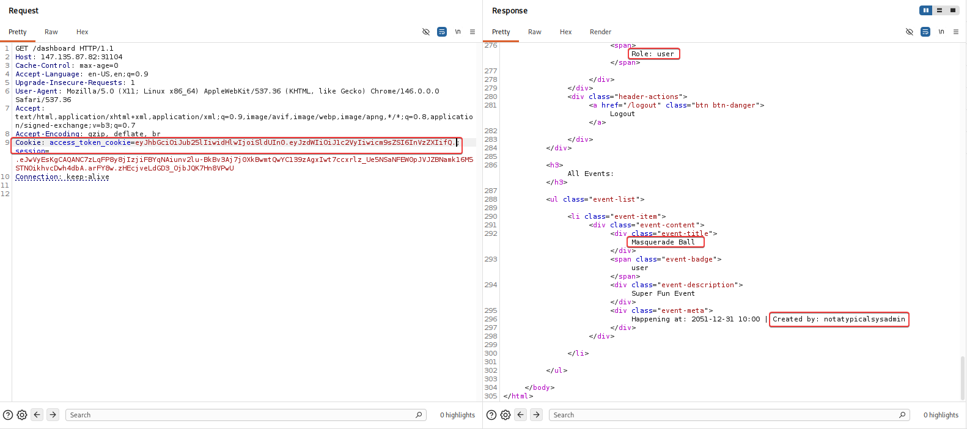Select the Request Pretty tab

point(18,32)
